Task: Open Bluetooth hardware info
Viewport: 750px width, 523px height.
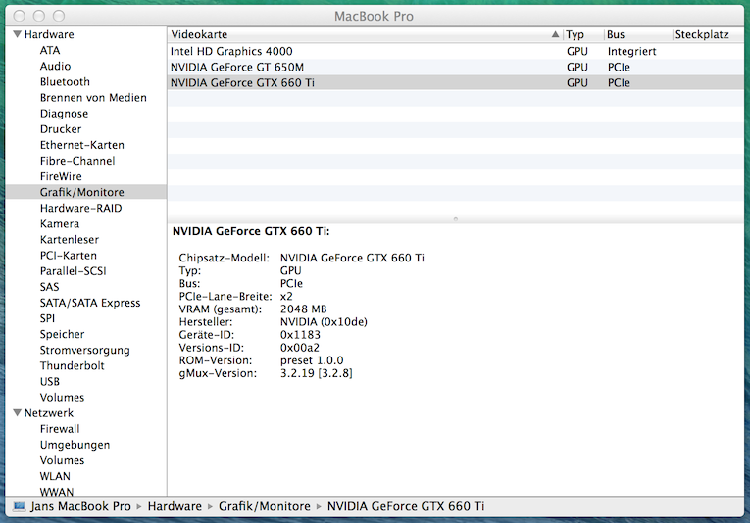Action: [65, 81]
